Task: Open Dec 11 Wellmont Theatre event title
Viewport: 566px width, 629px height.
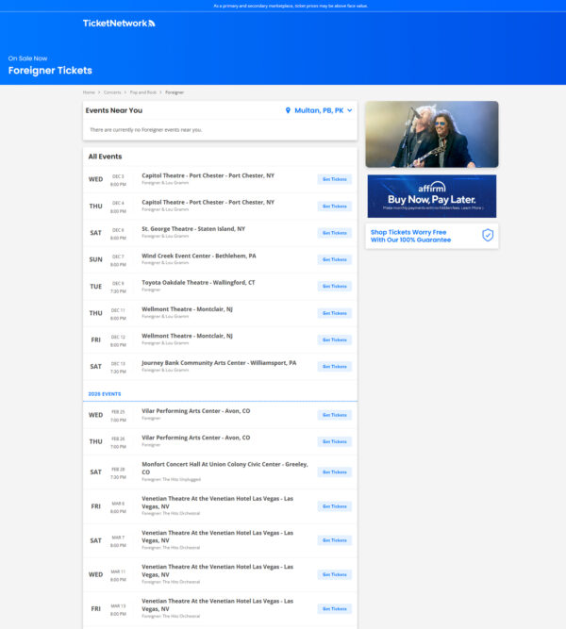Action: coord(187,308)
